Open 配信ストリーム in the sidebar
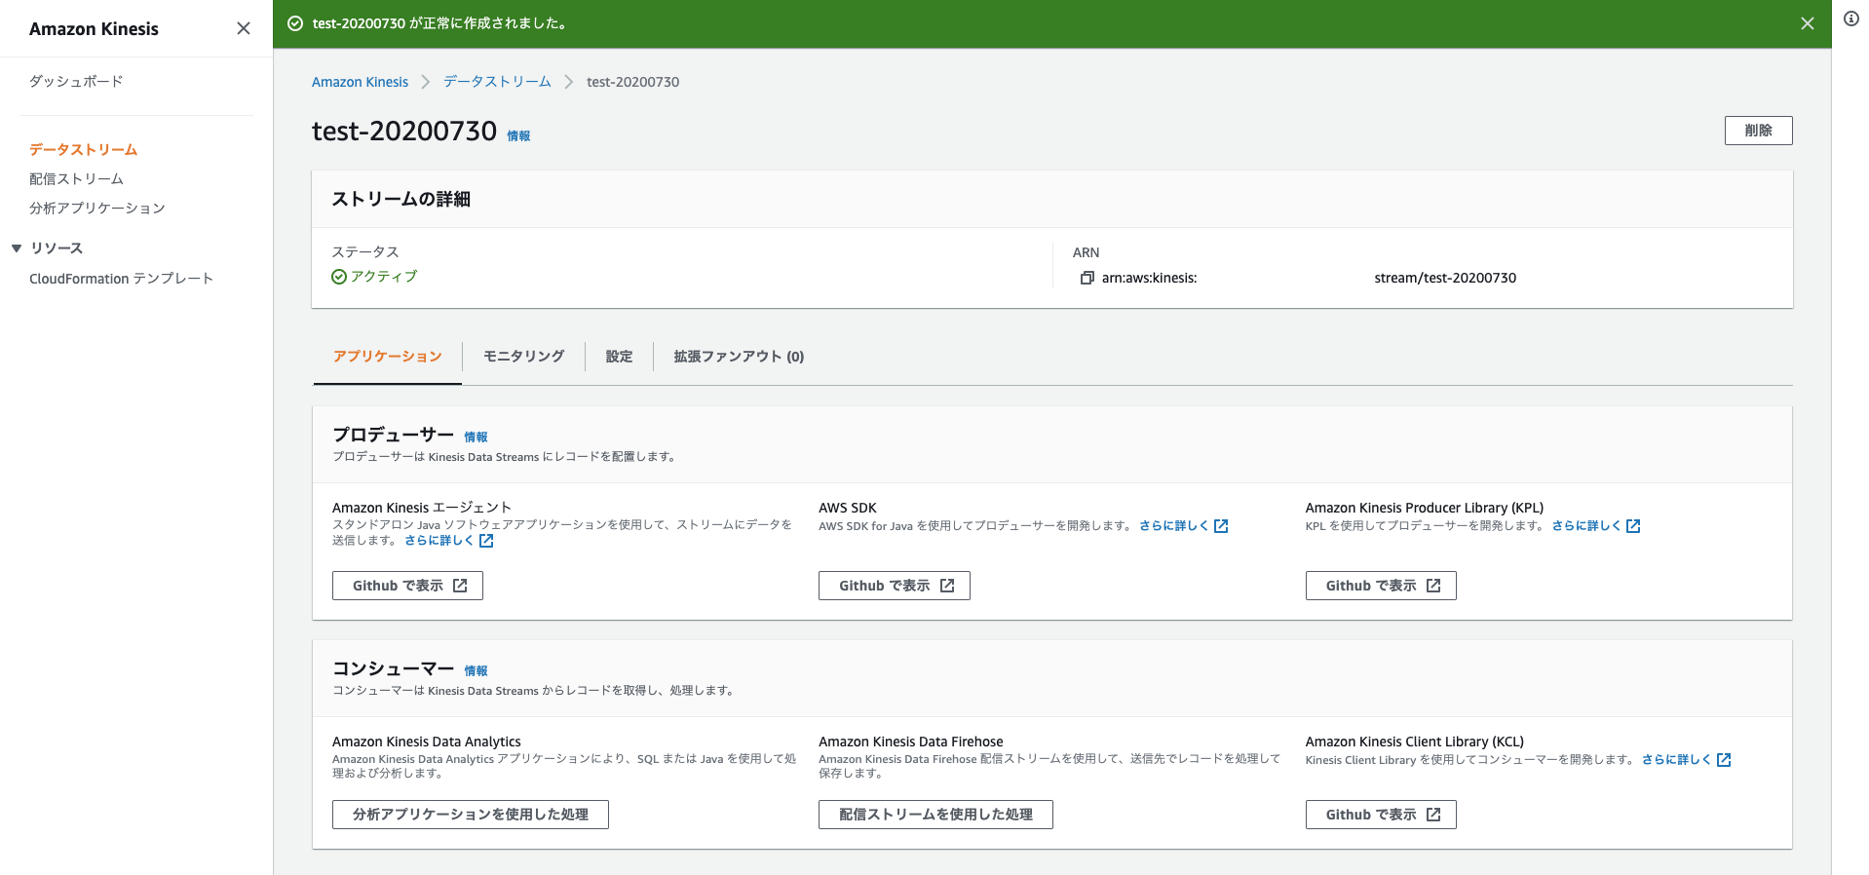The height and width of the screenshot is (875, 1869). point(76,178)
